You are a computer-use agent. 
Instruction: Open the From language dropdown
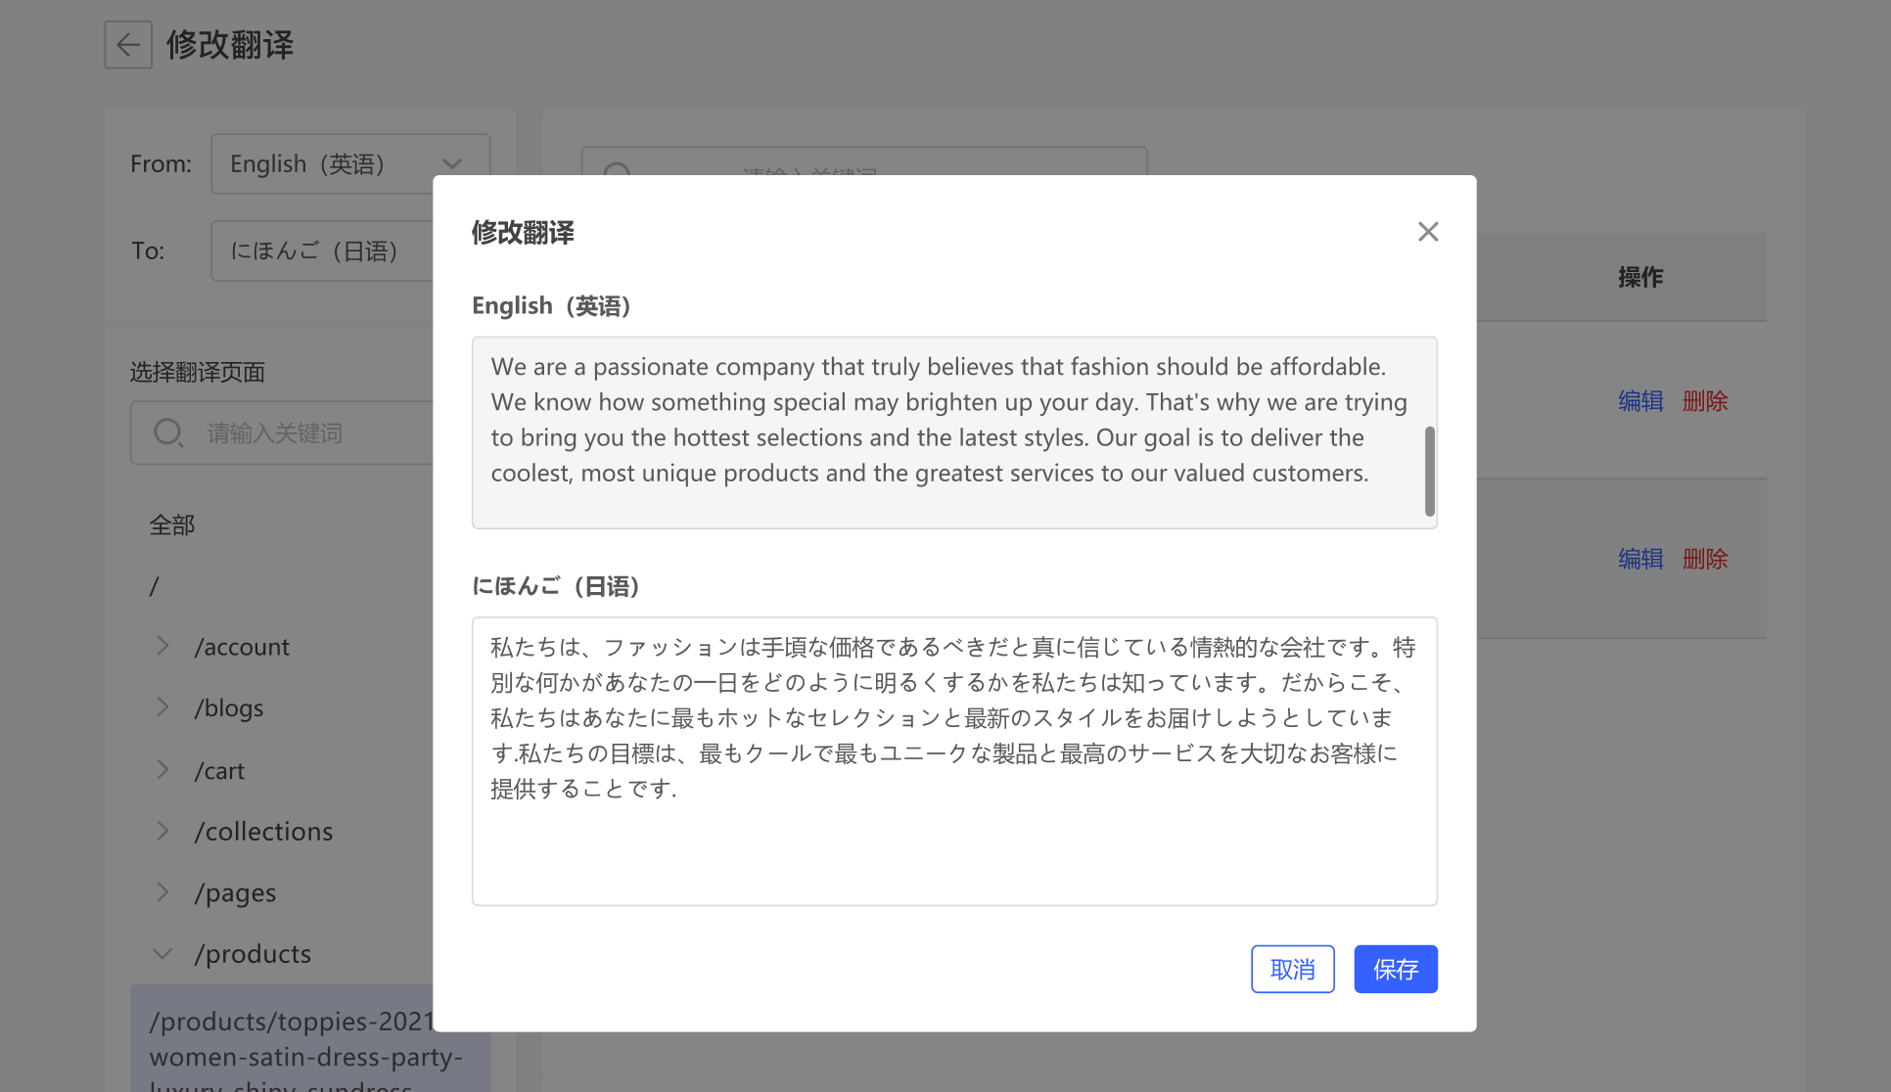coord(349,164)
